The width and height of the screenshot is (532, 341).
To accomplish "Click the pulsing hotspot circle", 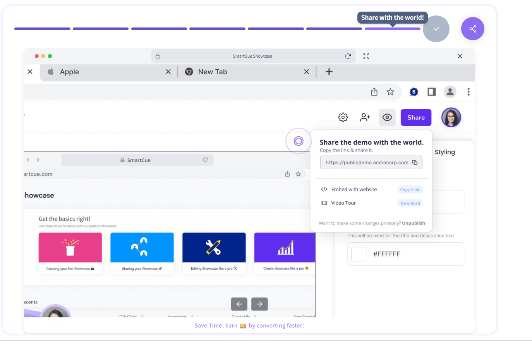I will pos(299,141).
